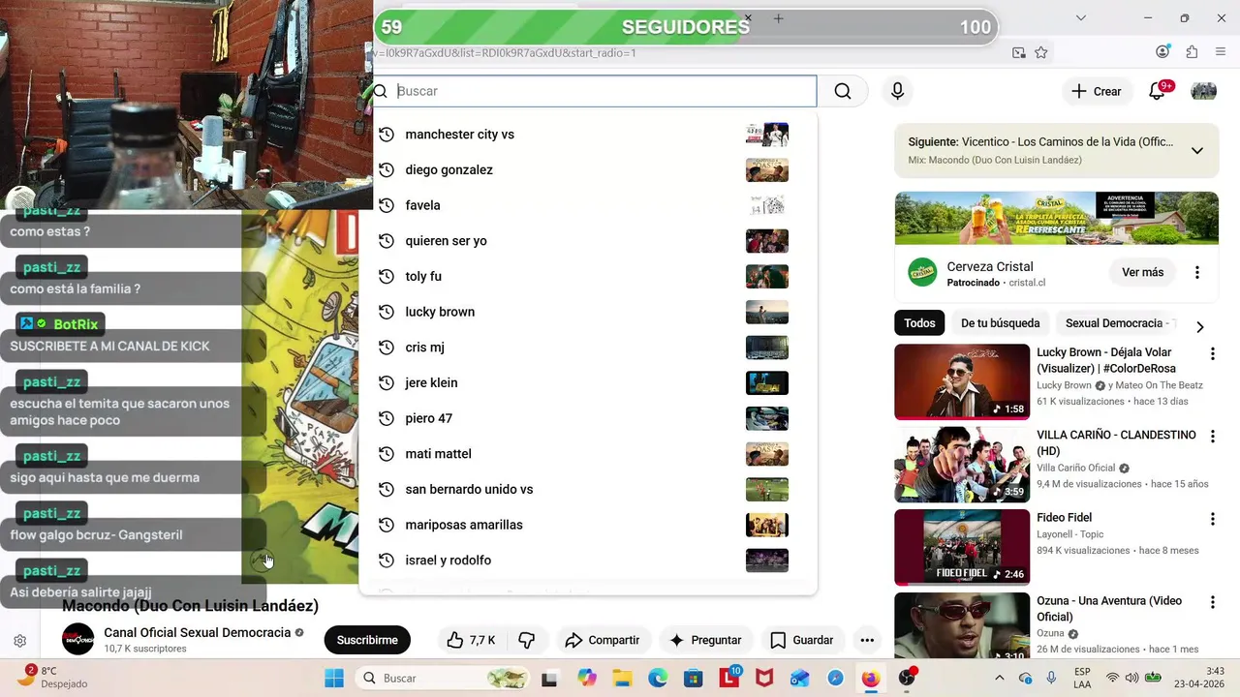Focus the Buscar search input field

(x=595, y=91)
